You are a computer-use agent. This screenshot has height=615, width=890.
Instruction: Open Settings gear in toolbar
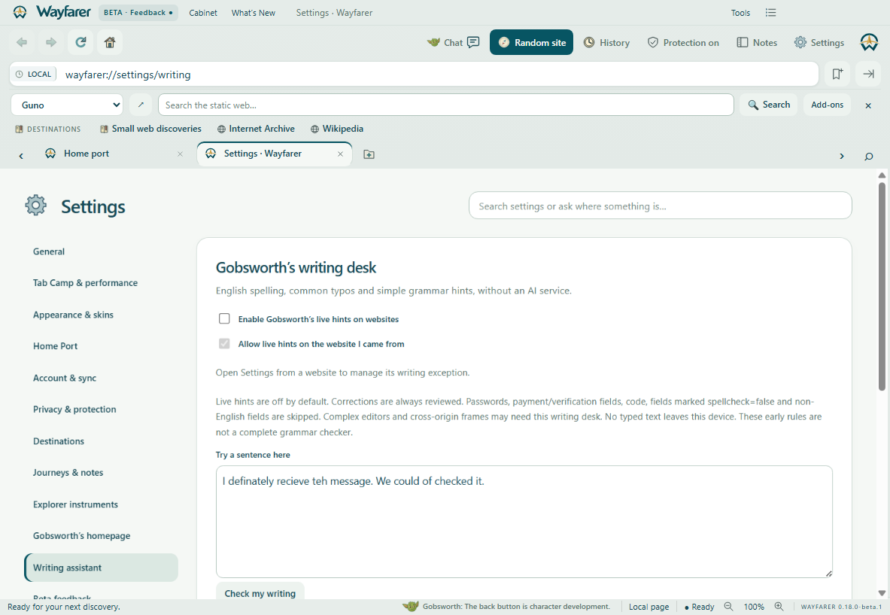pos(819,43)
